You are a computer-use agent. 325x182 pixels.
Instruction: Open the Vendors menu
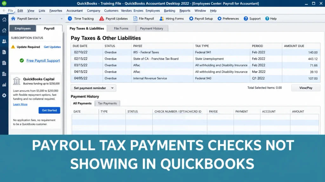coord(126,10)
